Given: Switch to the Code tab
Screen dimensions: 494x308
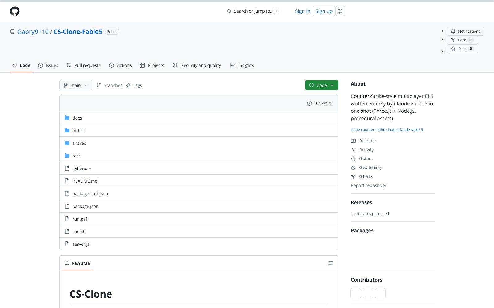Looking at the screenshot, I should pos(21,65).
